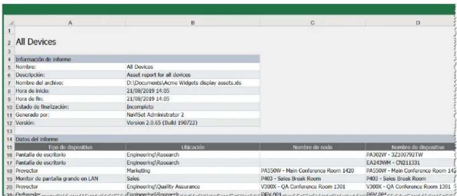Click 'Engineering\Research' in row 17

pos(193,163)
